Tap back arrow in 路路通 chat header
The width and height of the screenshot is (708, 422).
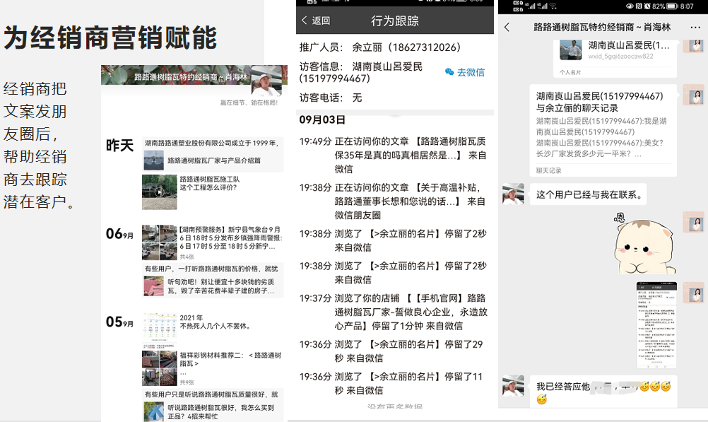[x=507, y=27]
